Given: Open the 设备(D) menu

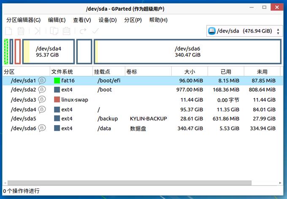Looking at the screenshot, I should click(107, 20).
